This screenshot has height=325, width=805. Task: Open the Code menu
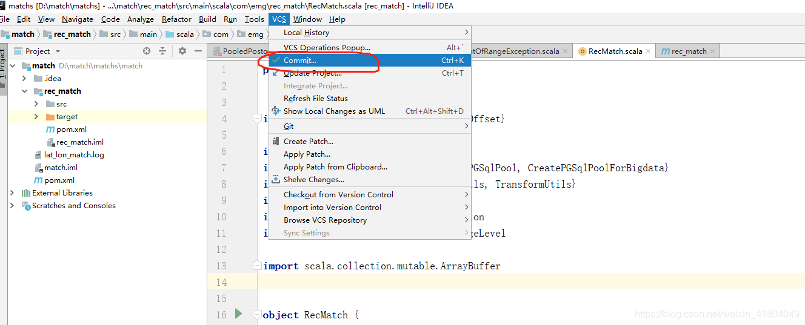pos(110,19)
